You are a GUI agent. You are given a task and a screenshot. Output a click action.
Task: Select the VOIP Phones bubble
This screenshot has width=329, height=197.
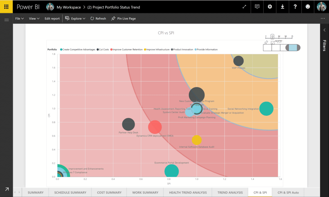tap(238, 61)
